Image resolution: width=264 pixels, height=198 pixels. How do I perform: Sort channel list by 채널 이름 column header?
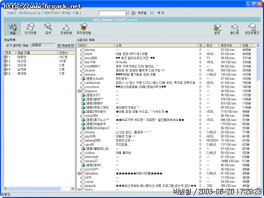pos(36,52)
